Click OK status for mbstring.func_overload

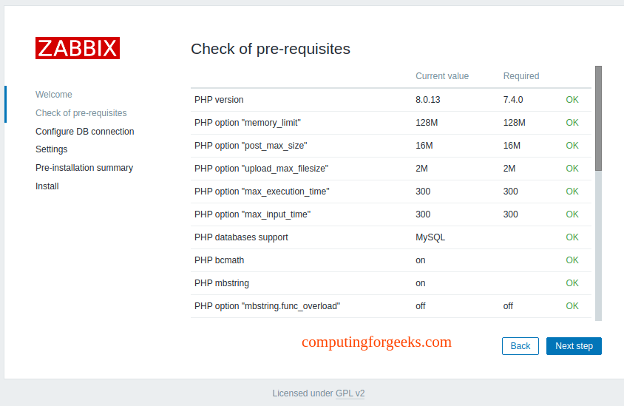click(572, 306)
